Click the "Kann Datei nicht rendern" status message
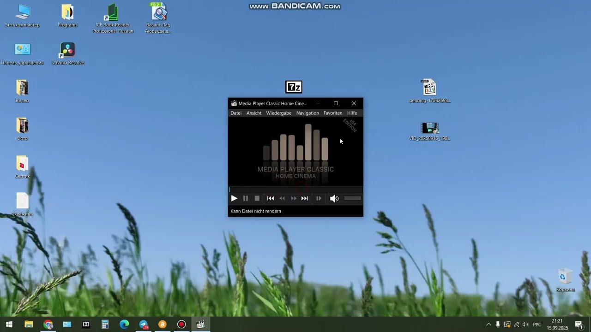591x332 pixels. [256, 211]
